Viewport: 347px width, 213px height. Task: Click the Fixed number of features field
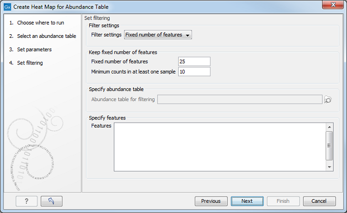194,61
